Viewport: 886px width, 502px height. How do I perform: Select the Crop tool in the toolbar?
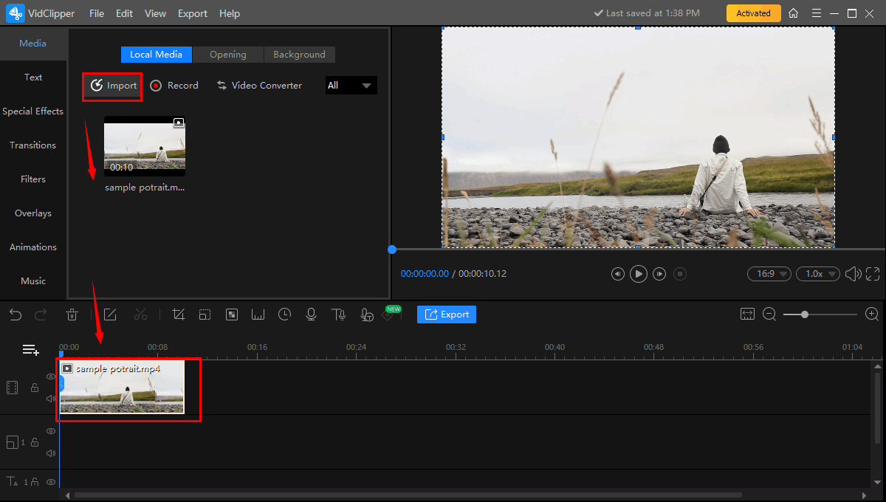pyautogui.click(x=178, y=314)
